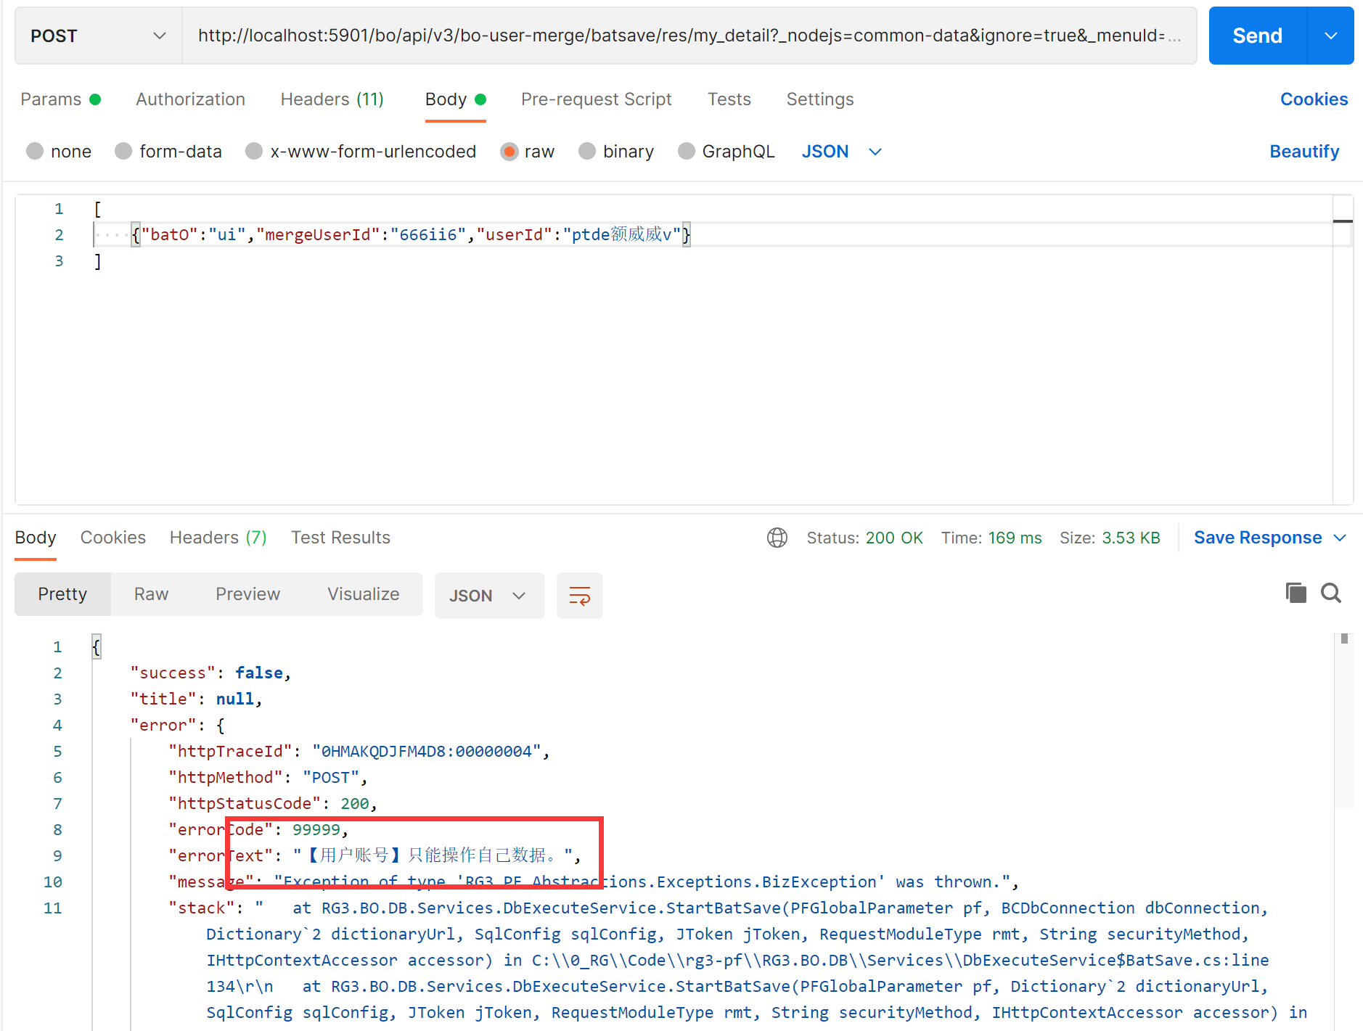Open the Authorization tab
Image resolution: width=1363 pixels, height=1031 pixels.
[x=190, y=99]
